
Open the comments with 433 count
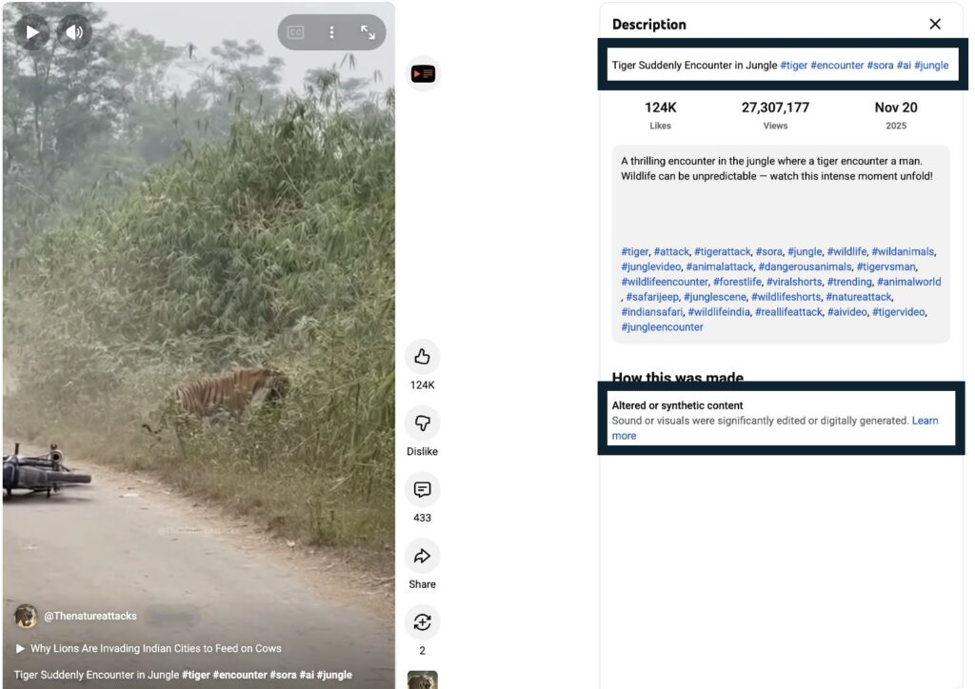coord(422,489)
